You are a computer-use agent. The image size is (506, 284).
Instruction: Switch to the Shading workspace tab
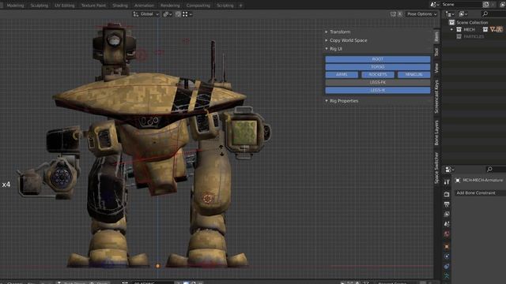(x=120, y=6)
